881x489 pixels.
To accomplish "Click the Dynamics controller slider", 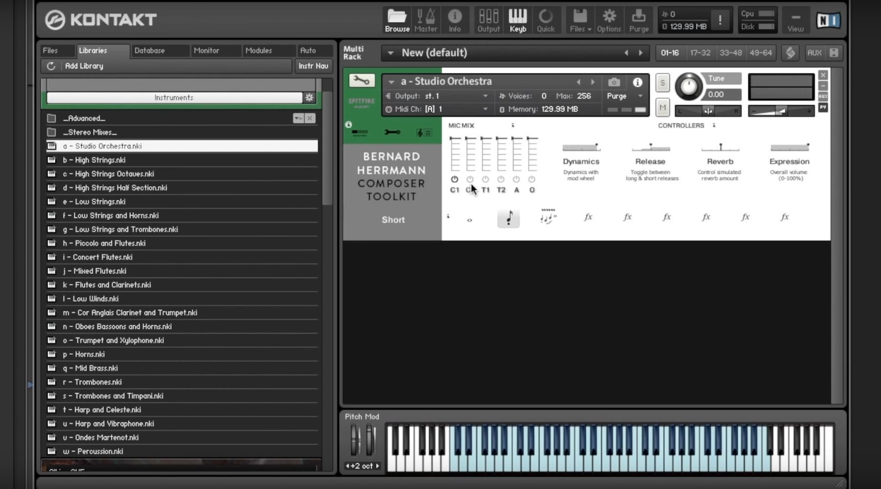I will click(581, 147).
